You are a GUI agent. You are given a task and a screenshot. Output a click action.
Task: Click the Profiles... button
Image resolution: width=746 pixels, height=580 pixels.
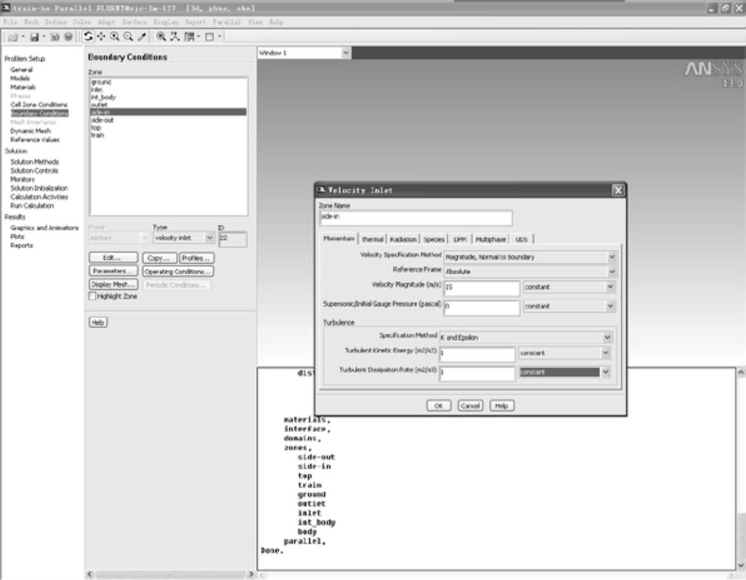tap(197, 258)
